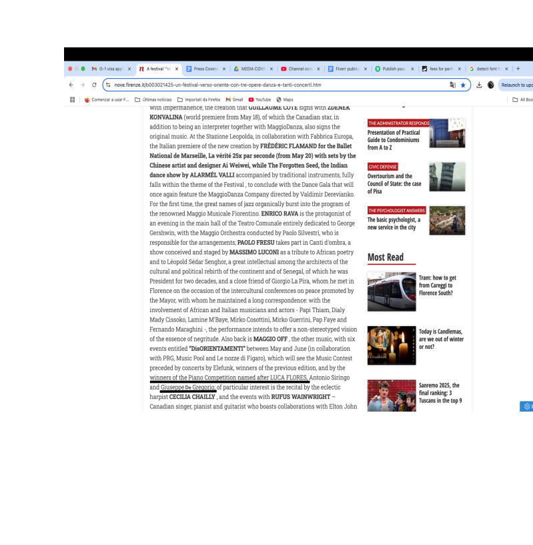
Task: Open the profile avatar menu
Action: (490, 85)
